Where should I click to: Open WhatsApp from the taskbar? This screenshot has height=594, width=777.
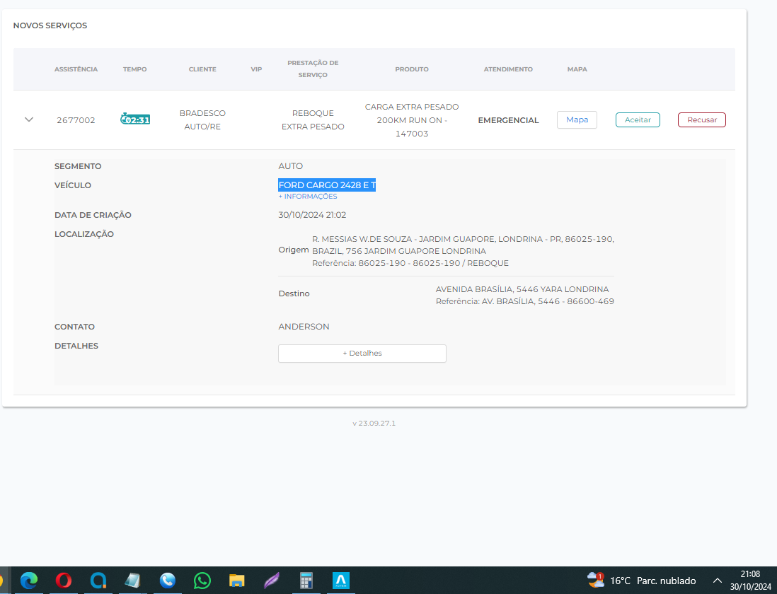click(202, 581)
